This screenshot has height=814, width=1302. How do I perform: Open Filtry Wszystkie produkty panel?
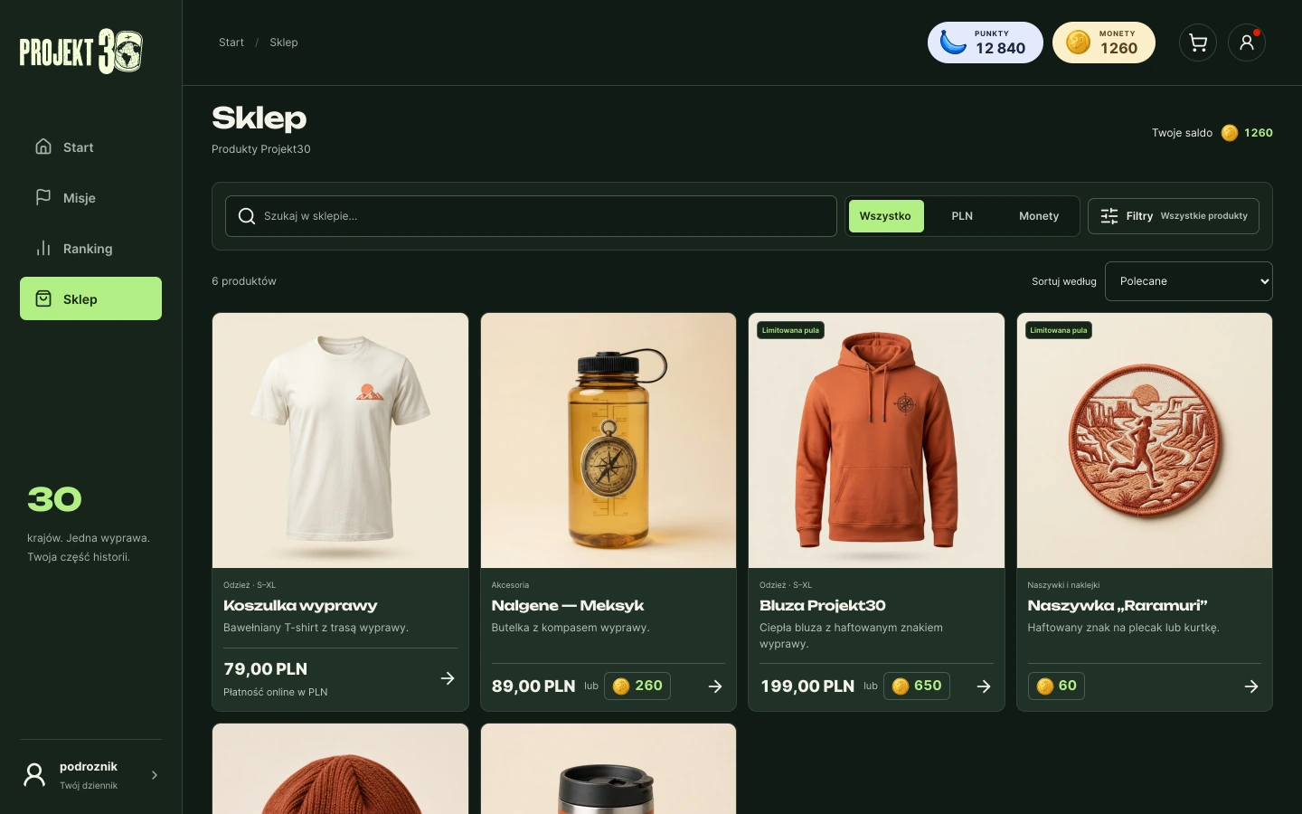1174,216
